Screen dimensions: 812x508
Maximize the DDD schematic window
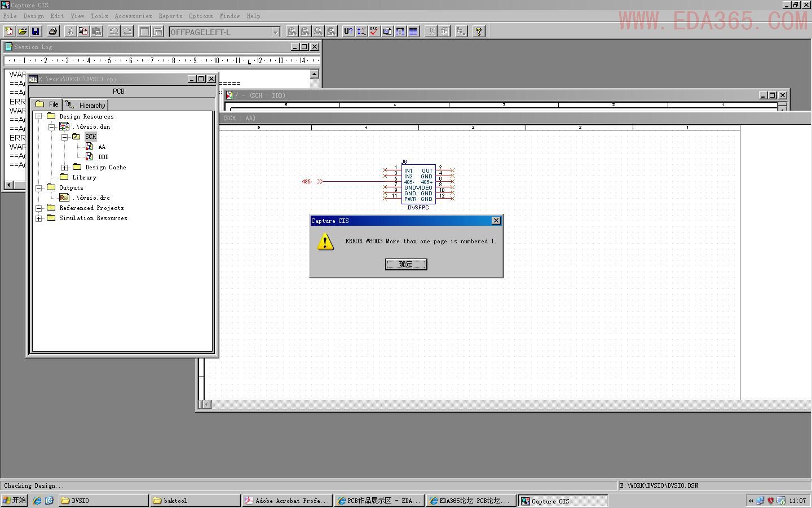(773, 95)
